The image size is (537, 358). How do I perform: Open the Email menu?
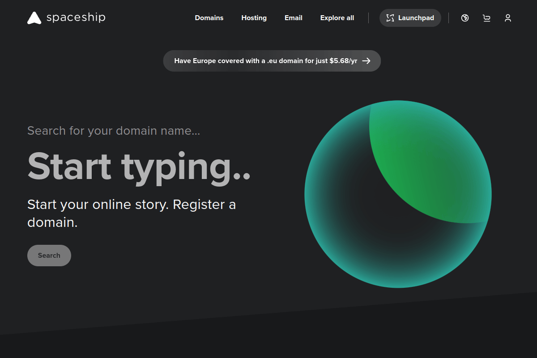[x=293, y=18]
